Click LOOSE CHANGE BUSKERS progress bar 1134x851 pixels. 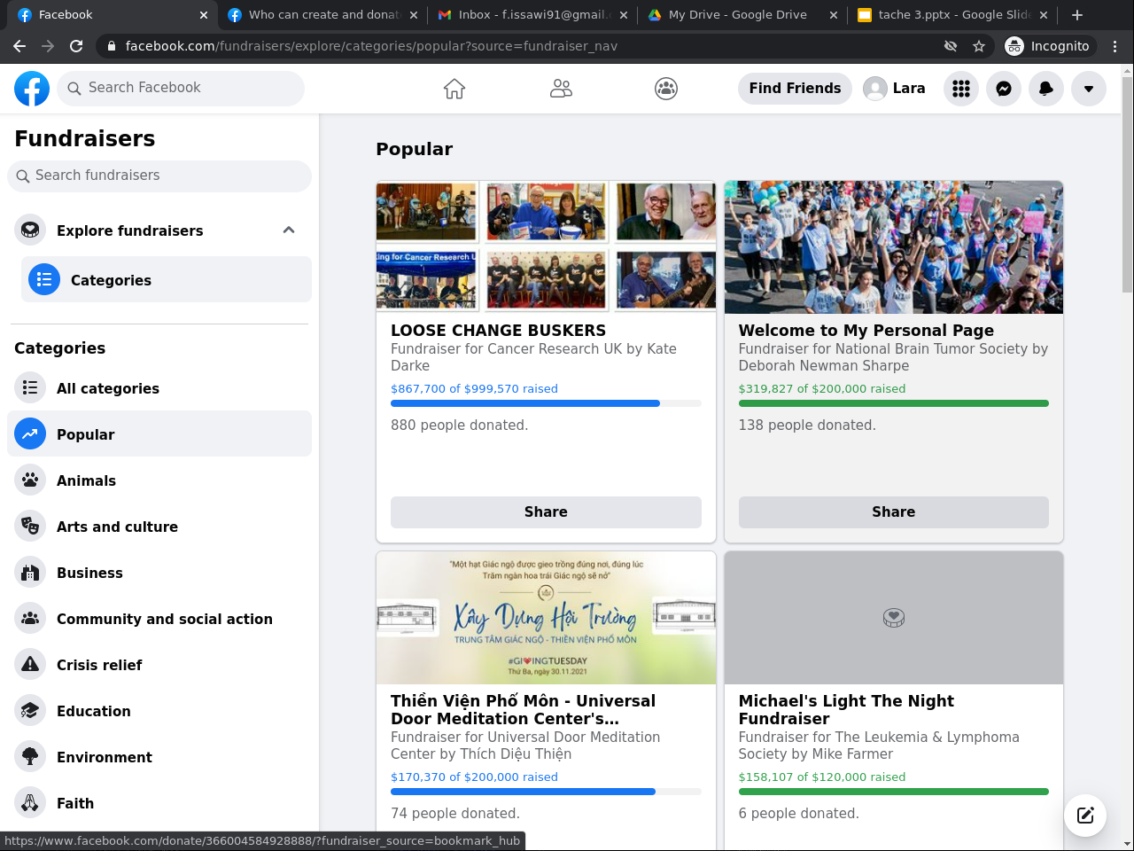click(x=546, y=403)
